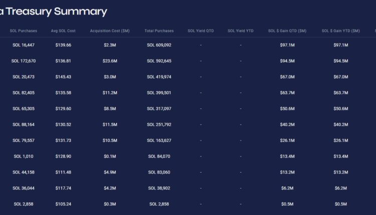Sort by SOL $ Gain QTD ($M)
Screen dimensions: 376x215
(287, 31)
